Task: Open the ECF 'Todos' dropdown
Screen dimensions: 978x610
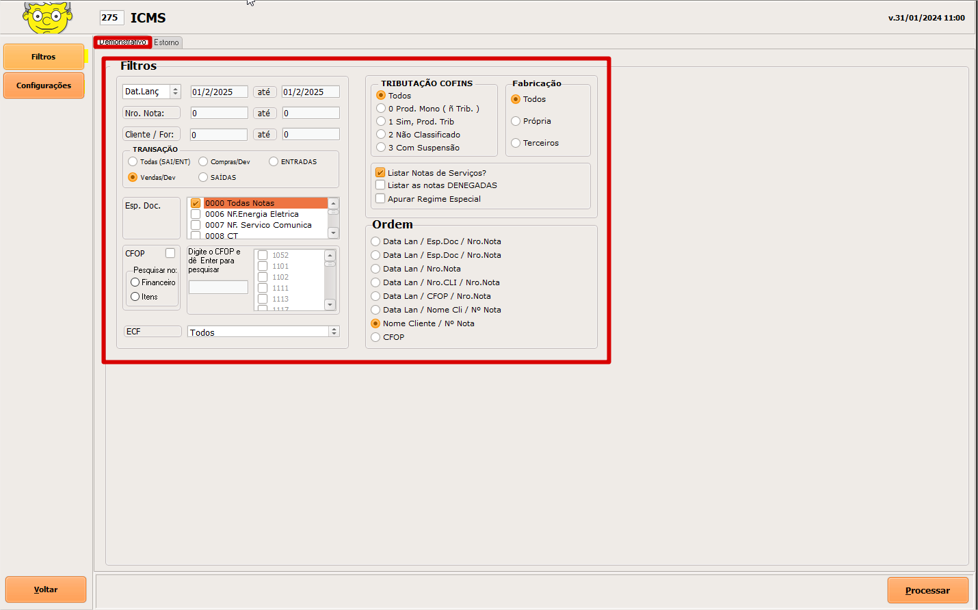Action: tap(334, 332)
